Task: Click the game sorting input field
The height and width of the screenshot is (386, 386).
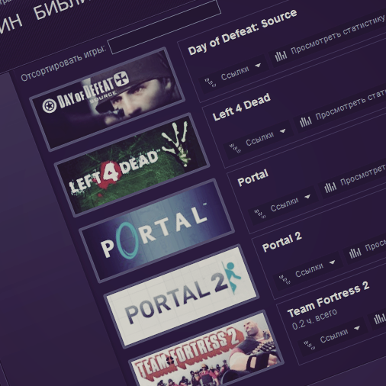Action: [x=164, y=27]
